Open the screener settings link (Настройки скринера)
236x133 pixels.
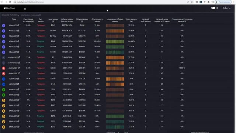(31, 15)
